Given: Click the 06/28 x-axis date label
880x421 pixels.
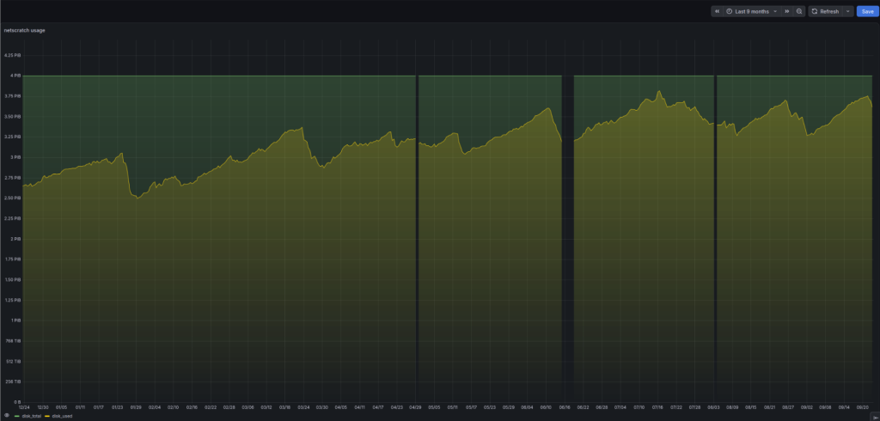Looking at the screenshot, I should pos(602,407).
